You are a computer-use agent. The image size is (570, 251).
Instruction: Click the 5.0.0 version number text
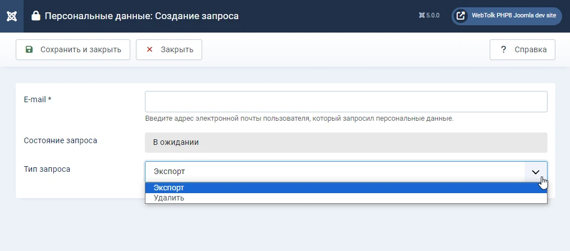[433, 16]
